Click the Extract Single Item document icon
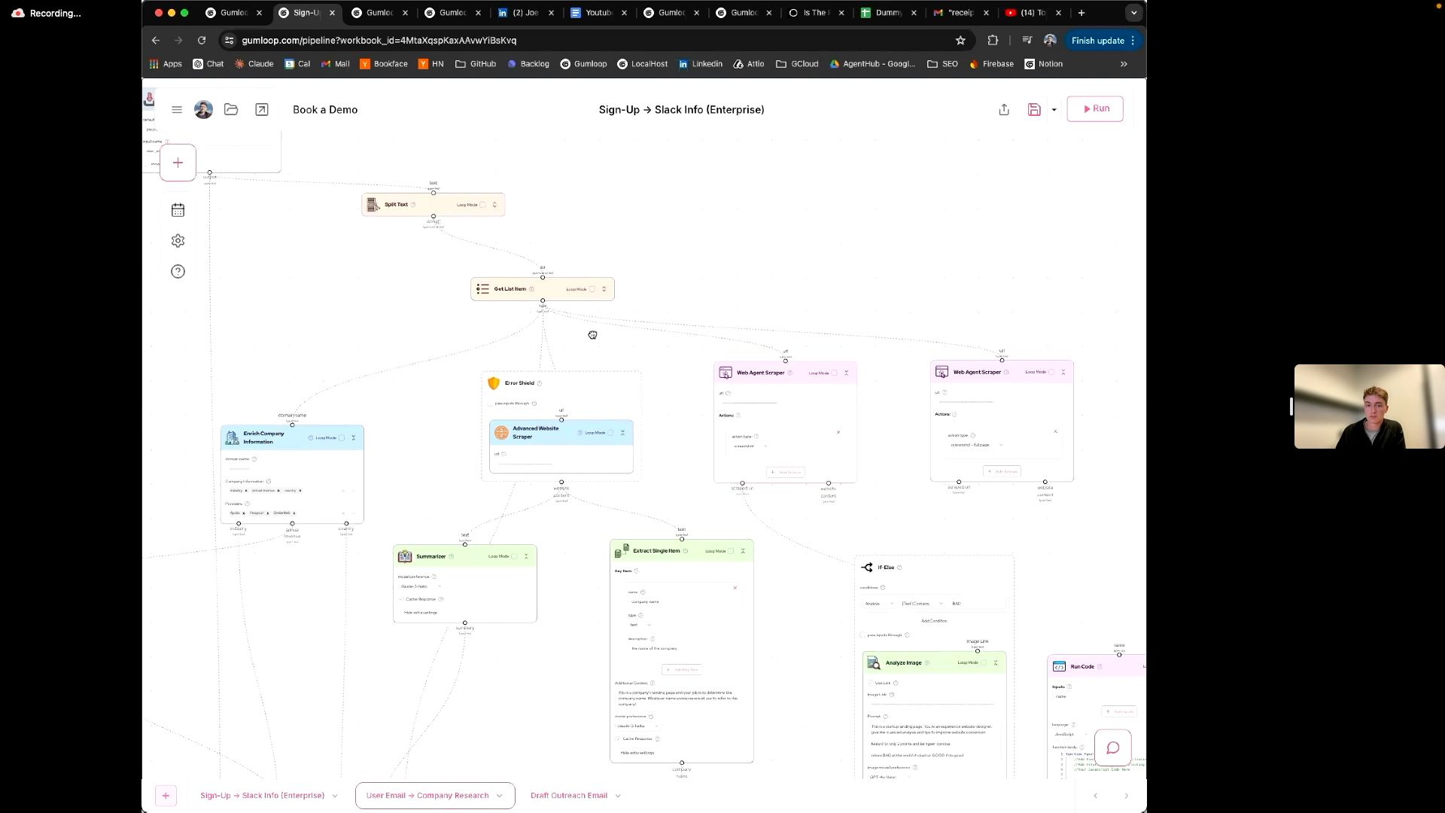 pyautogui.click(x=622, y=551)
